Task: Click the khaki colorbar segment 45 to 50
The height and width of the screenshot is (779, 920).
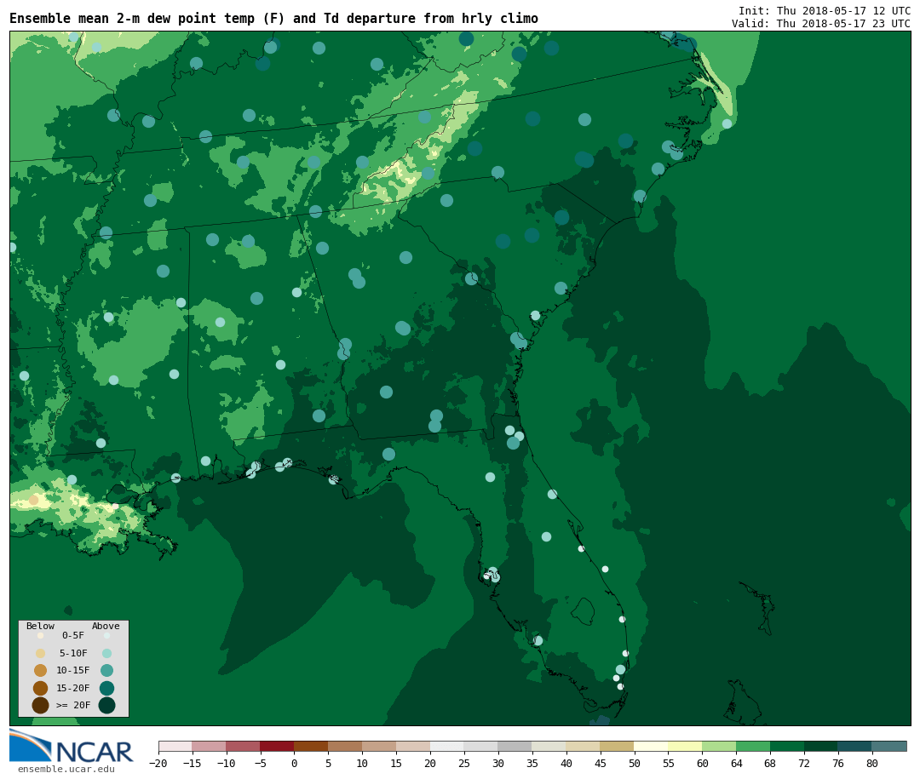Action: (618, 746)
